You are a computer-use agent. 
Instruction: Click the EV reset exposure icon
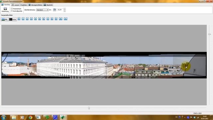(55, 10)
